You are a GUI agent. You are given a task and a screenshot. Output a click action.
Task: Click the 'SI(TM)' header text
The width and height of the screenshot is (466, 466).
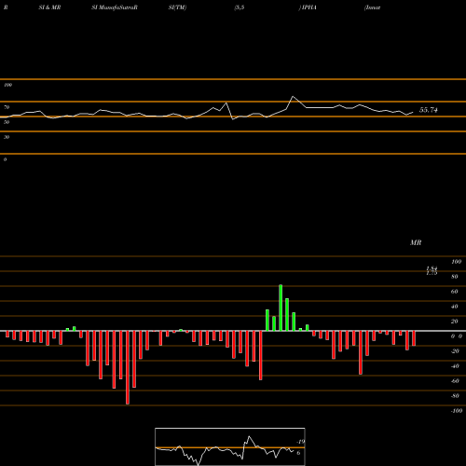(x=177, y=7)
